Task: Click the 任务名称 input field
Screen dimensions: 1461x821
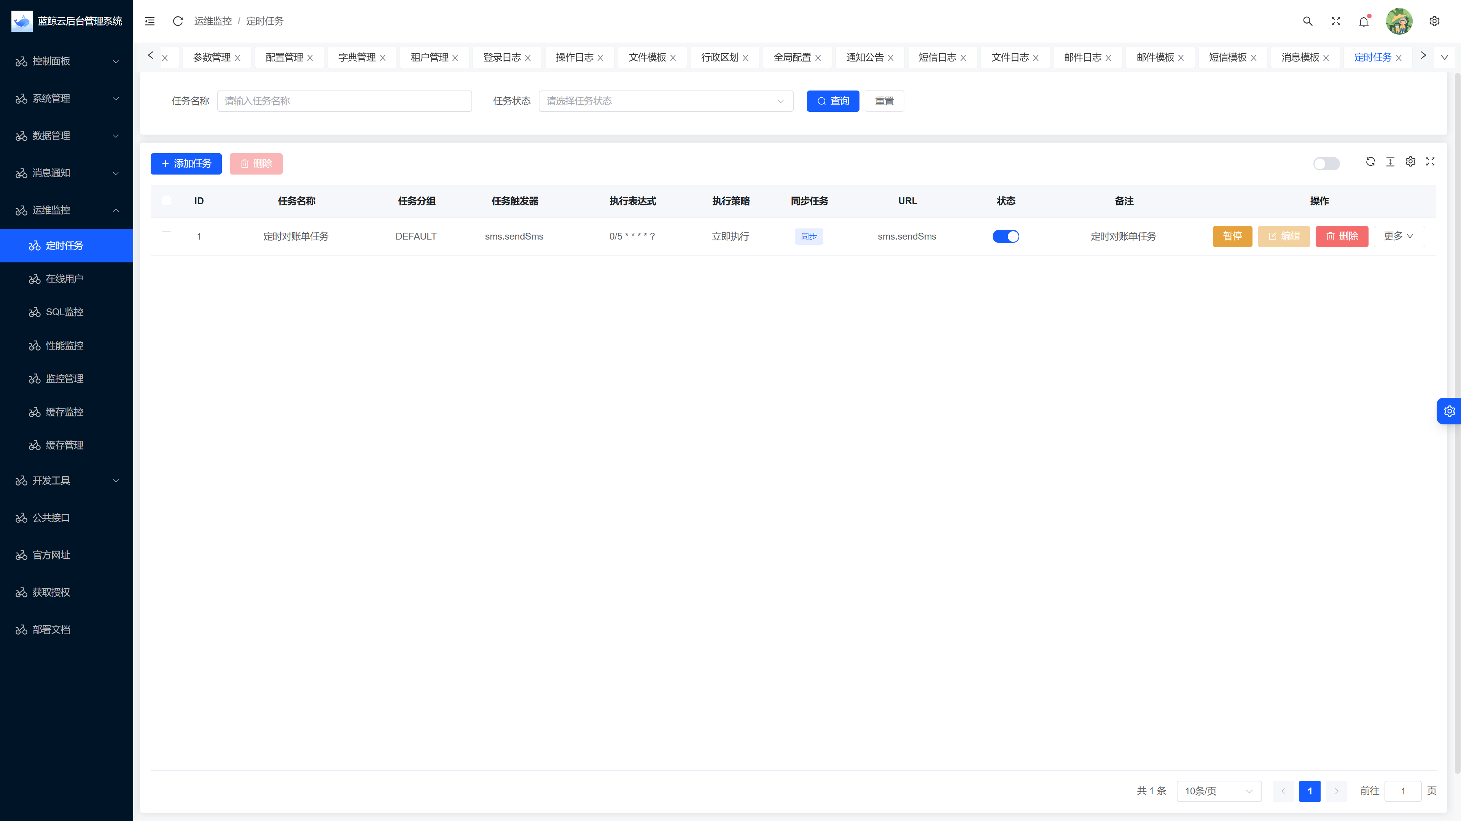Action: point(344,101)
